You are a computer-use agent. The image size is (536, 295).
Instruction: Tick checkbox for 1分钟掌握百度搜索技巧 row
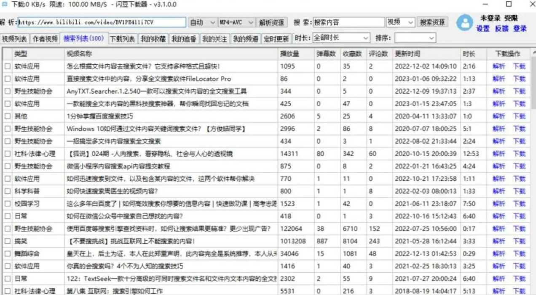point(8,116)
